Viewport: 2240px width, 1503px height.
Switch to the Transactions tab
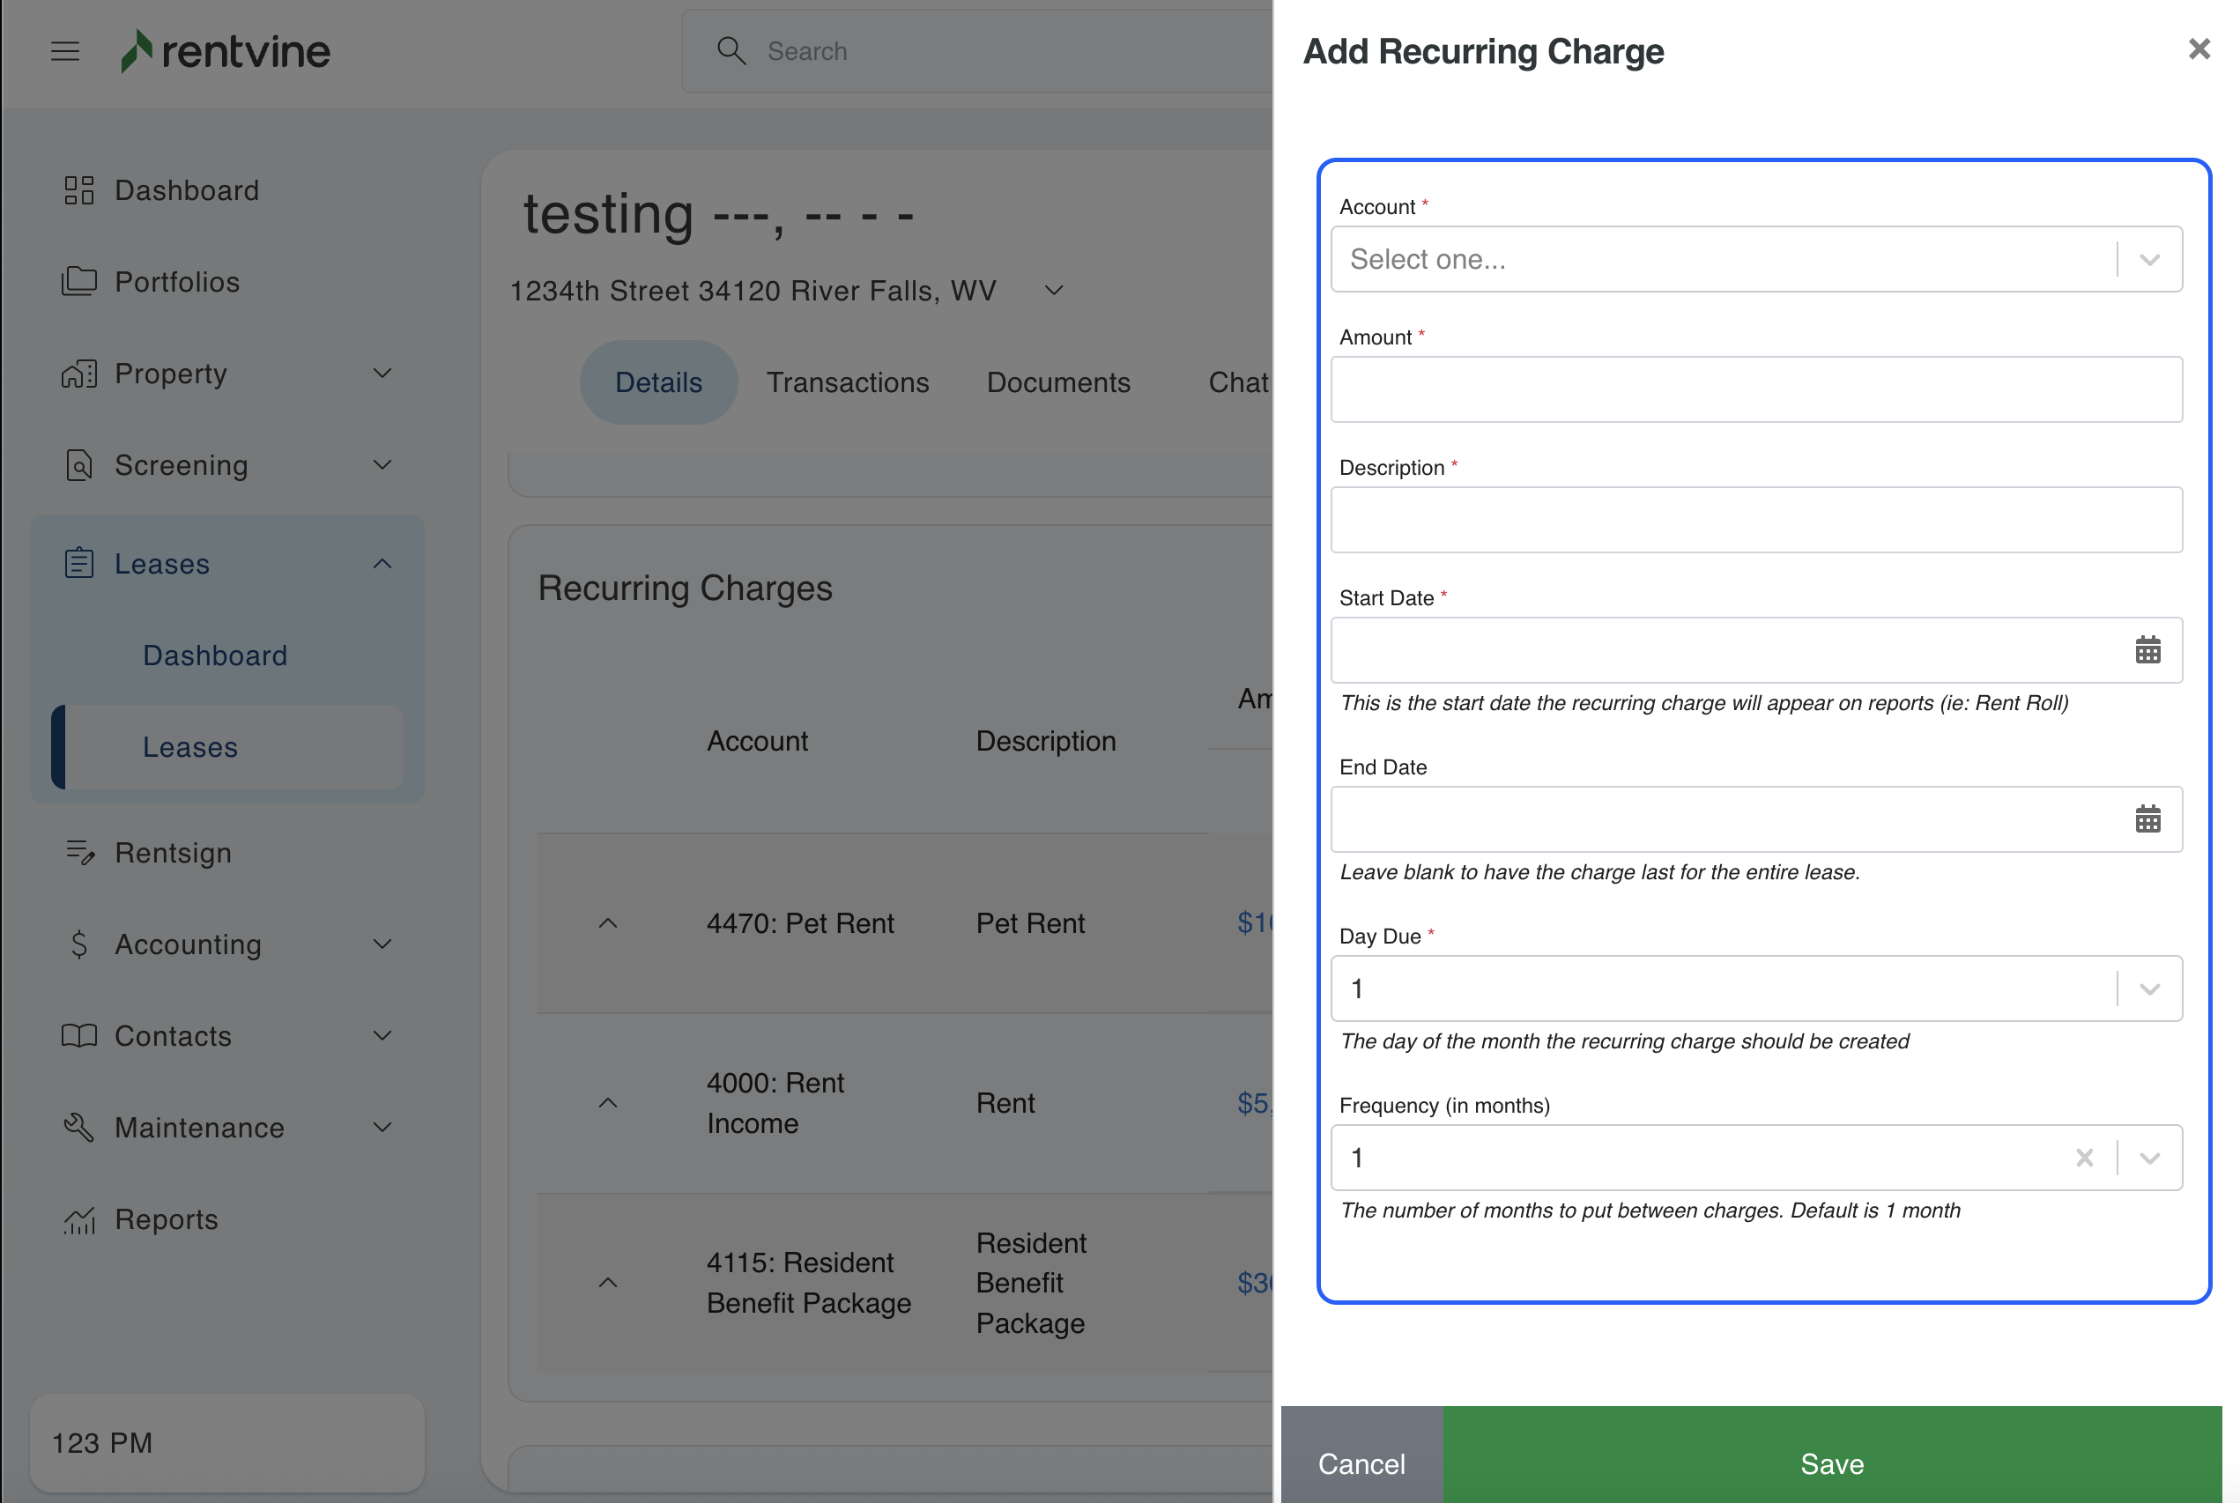click(x=848, y=382)
